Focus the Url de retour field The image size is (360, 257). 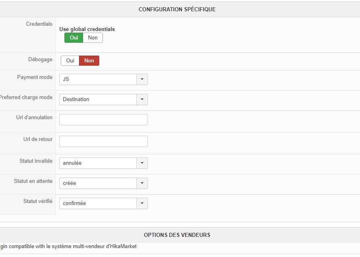[x=104, y=141]
